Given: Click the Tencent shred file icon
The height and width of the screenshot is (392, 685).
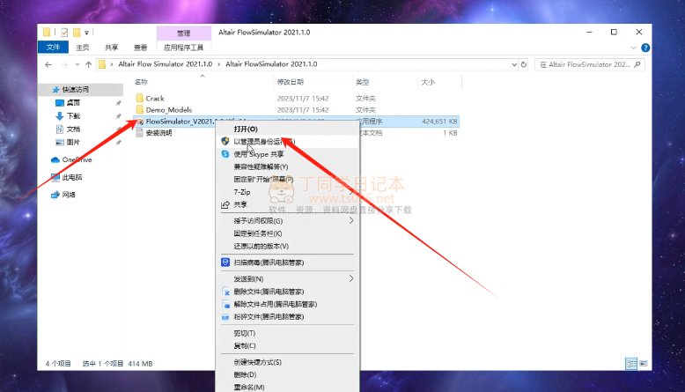Looking at the screenshot, I should (225, 317).
